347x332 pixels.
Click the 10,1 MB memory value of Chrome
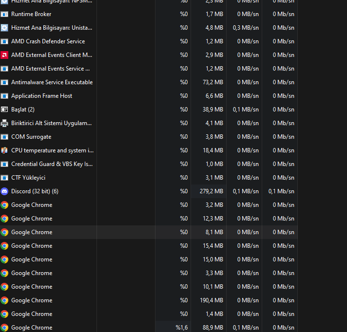213,287
